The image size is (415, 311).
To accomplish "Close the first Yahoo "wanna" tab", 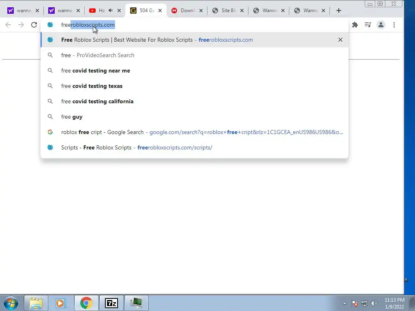I will pyautogui.click(x=37, y=11).
